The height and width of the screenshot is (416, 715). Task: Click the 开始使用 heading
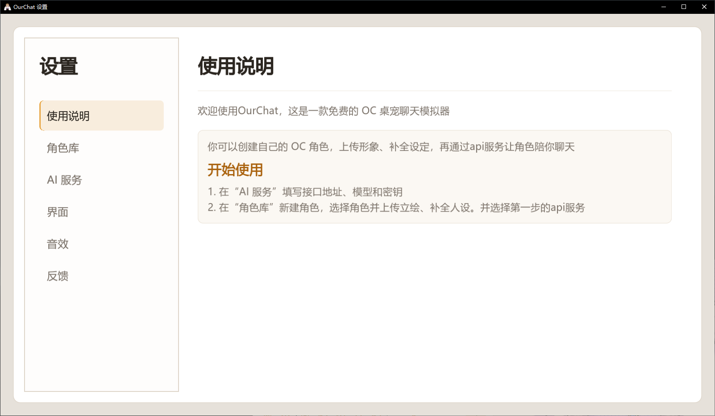pyautogui.click(x=235, y=170)
